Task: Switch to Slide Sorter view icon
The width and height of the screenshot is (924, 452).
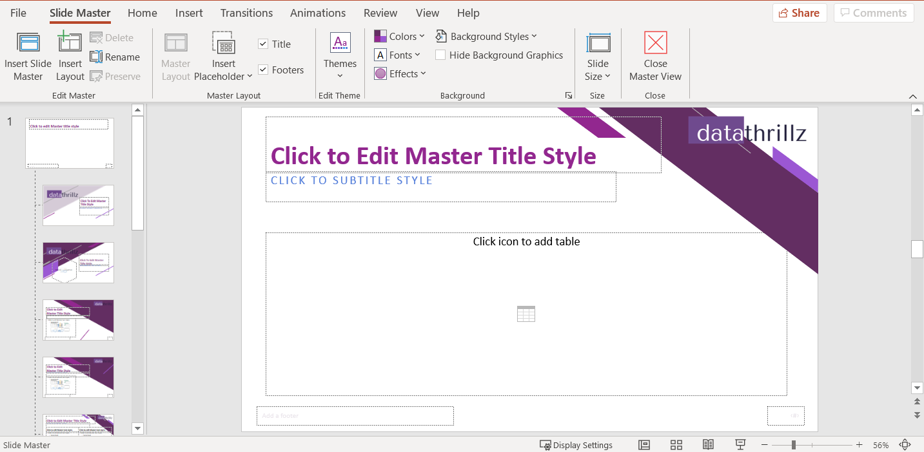Action: click(676, 445)
